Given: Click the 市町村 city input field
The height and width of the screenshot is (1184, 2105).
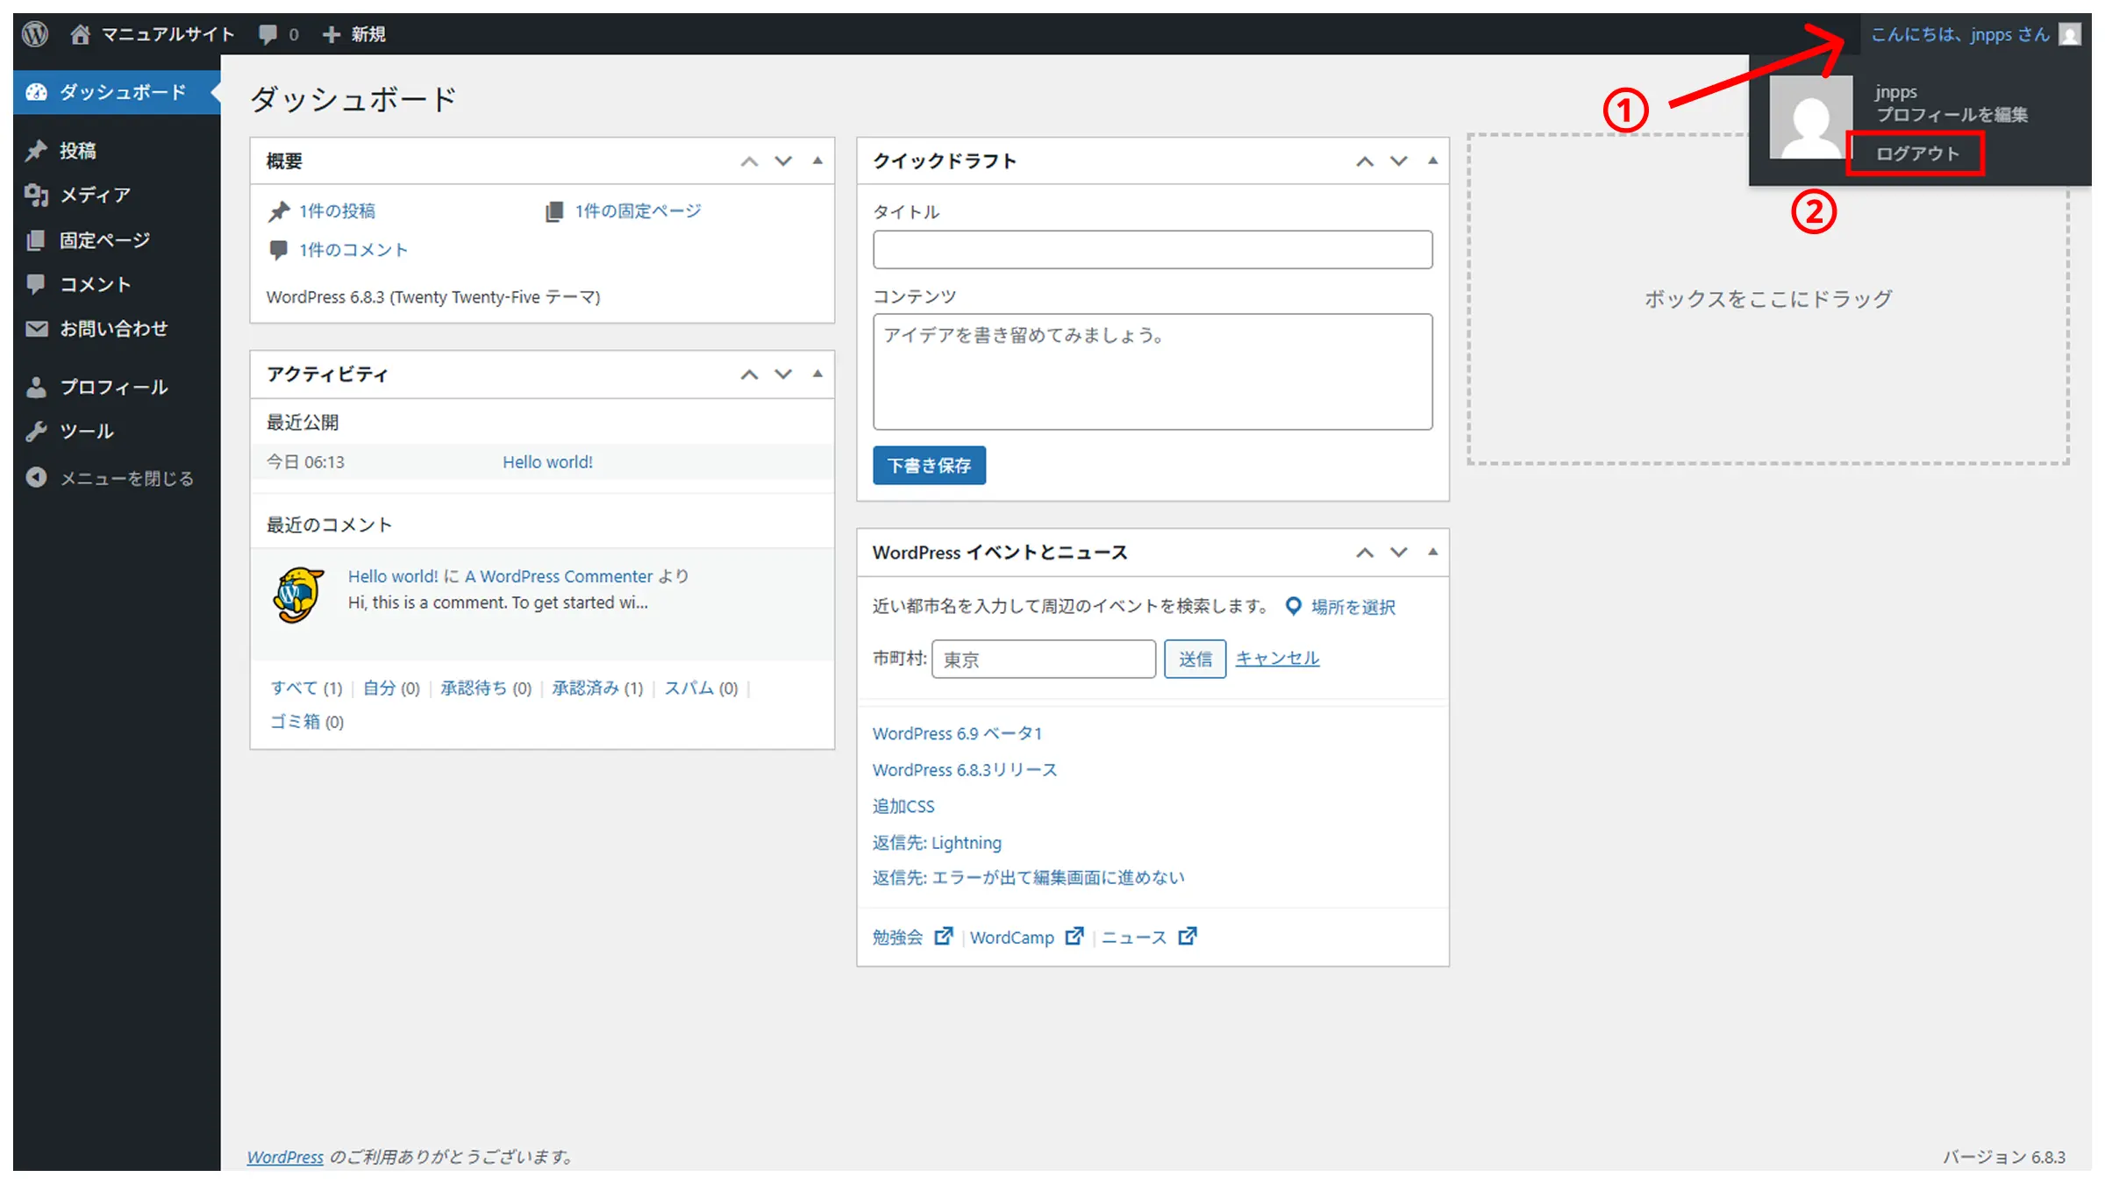Looking at the screenshot, I should pyautogui.click(x=1043, y=659).
